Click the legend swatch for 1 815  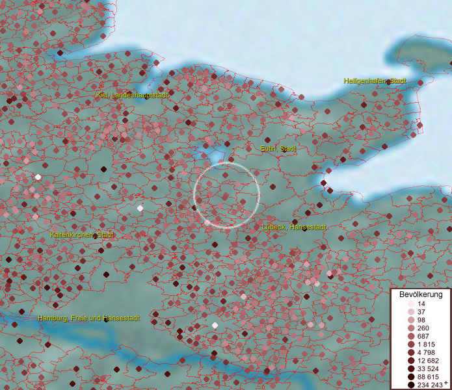[411, 344]
